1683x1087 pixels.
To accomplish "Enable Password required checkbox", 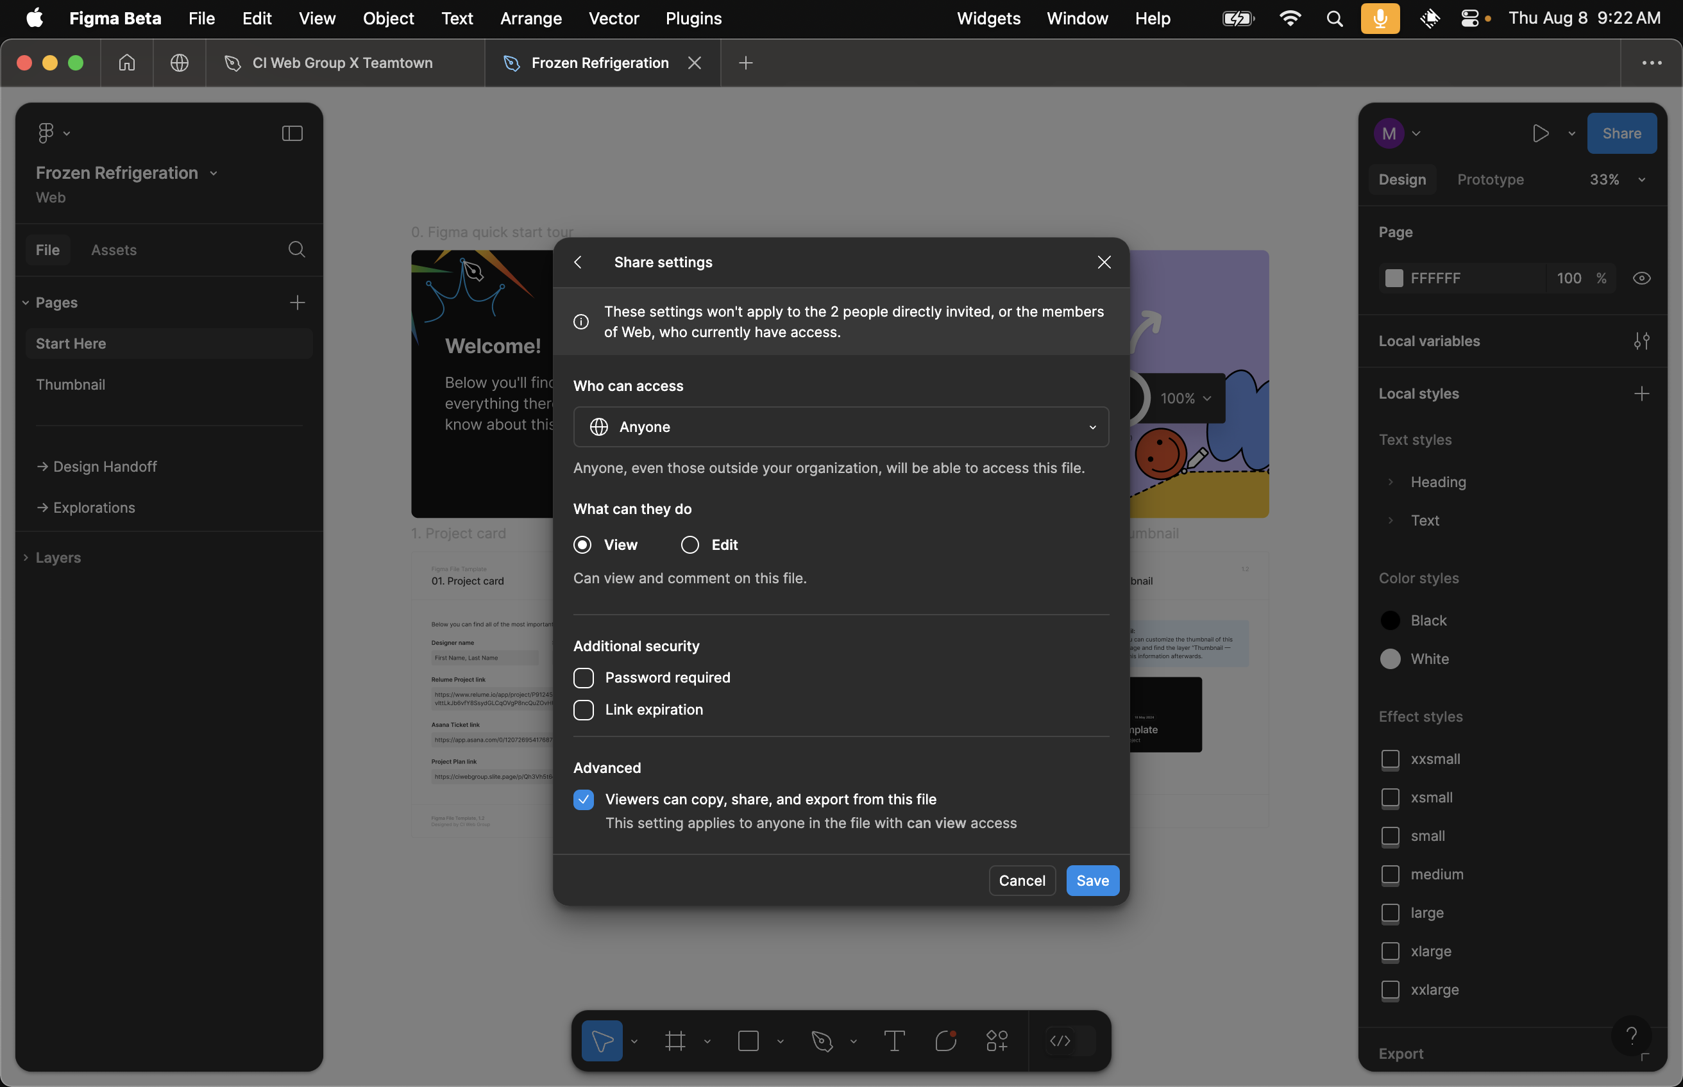I will click(x=584, y=677).
